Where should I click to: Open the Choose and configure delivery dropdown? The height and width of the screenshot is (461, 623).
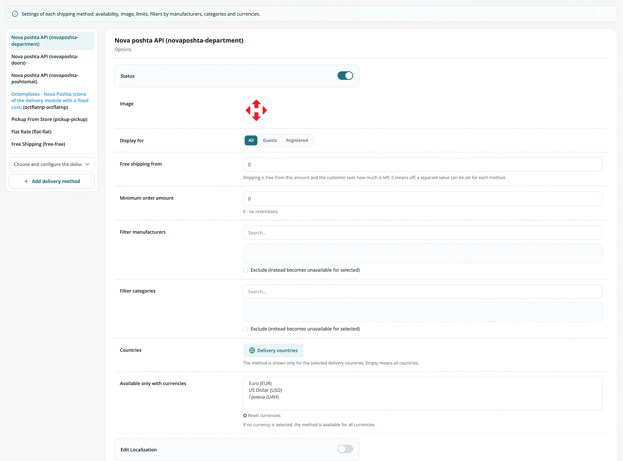click(x=52, y=164)
